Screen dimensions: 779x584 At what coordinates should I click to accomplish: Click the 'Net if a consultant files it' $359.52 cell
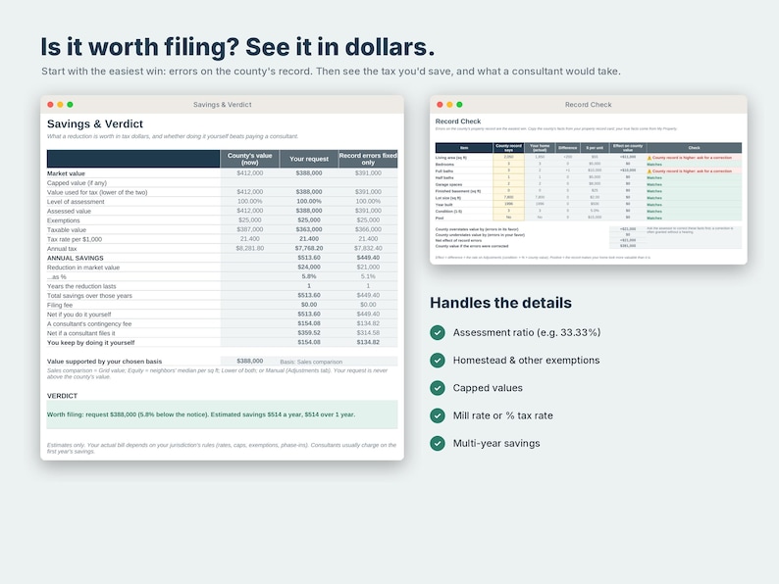[308, 333]
